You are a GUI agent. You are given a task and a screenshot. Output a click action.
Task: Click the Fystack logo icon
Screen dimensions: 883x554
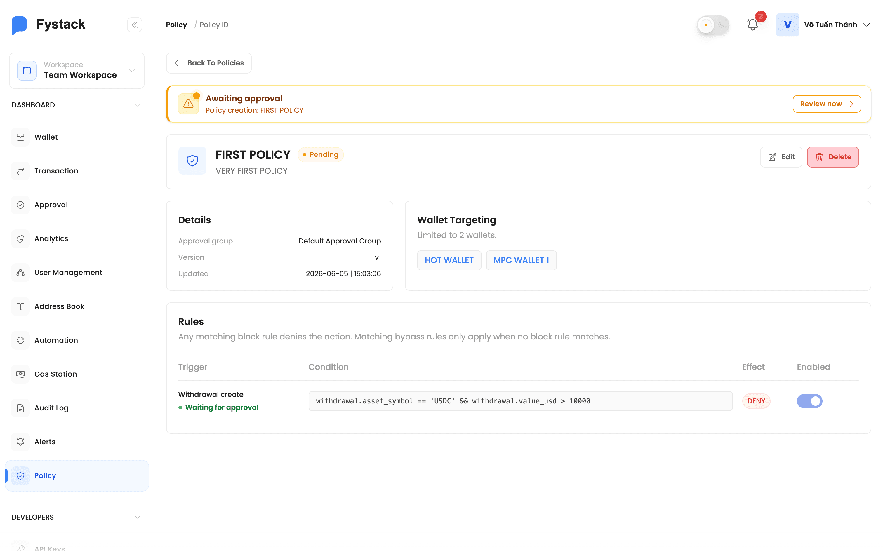(x=19, y=25)
